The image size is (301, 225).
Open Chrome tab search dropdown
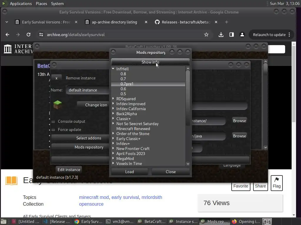coord(7,22)
